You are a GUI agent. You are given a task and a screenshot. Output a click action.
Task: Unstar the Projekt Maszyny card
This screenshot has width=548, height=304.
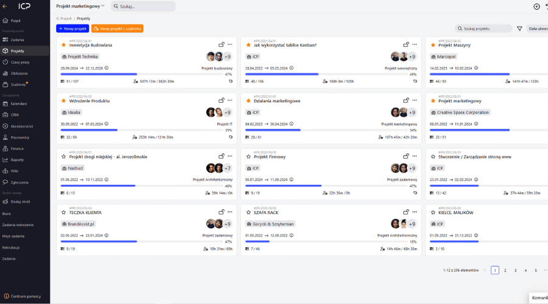pos(433,45)
